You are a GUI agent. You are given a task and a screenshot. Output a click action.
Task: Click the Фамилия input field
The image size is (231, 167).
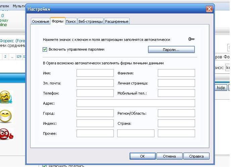[x=176, y=73]
